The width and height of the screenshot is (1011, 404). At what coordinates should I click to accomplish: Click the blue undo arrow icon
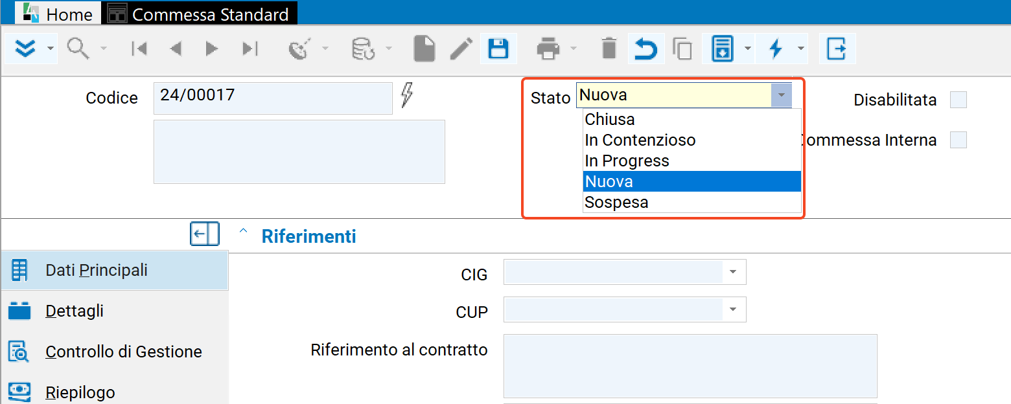point(645,49)
